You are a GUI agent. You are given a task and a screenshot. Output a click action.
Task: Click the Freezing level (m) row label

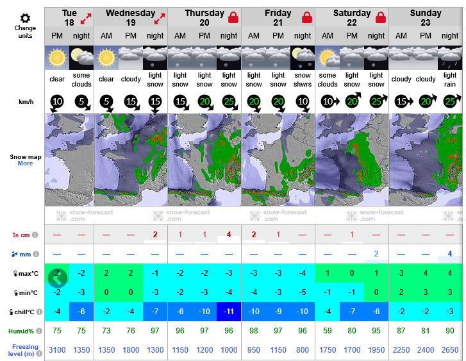tap(23, 350)
